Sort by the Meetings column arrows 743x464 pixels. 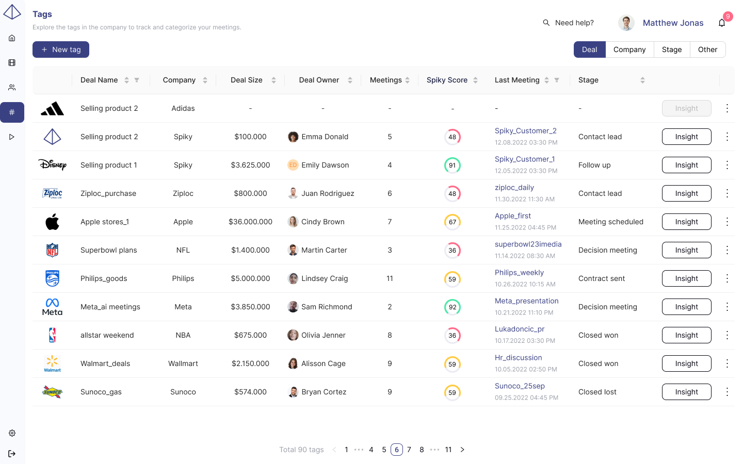(408, 80)
